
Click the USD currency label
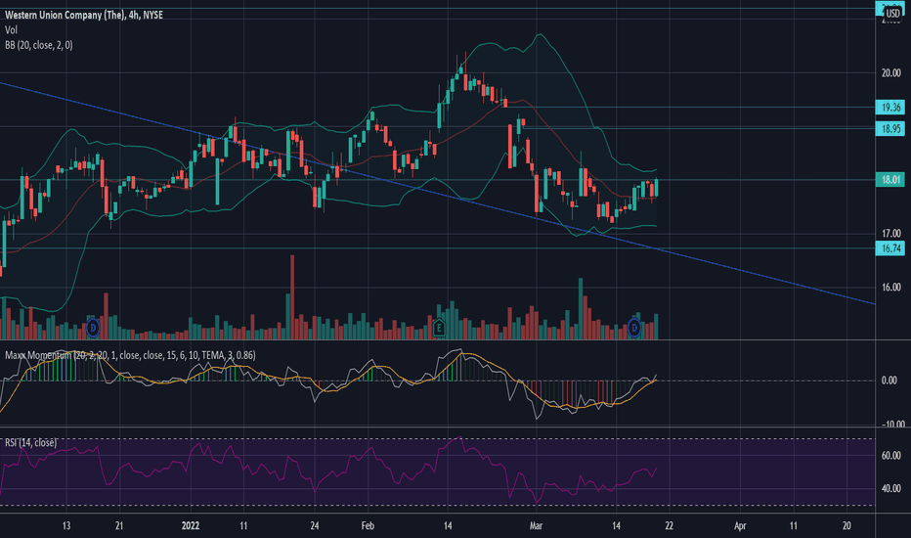pos(892,14)
